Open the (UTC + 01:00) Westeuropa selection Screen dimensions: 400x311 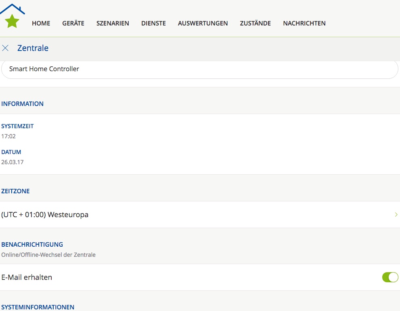45,215
